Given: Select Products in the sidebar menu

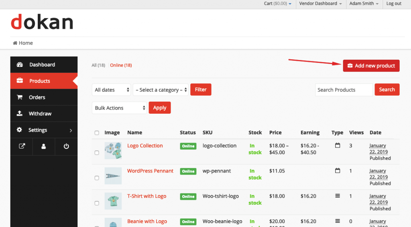Looking at the screenshot, I should [x=44, y=81].
